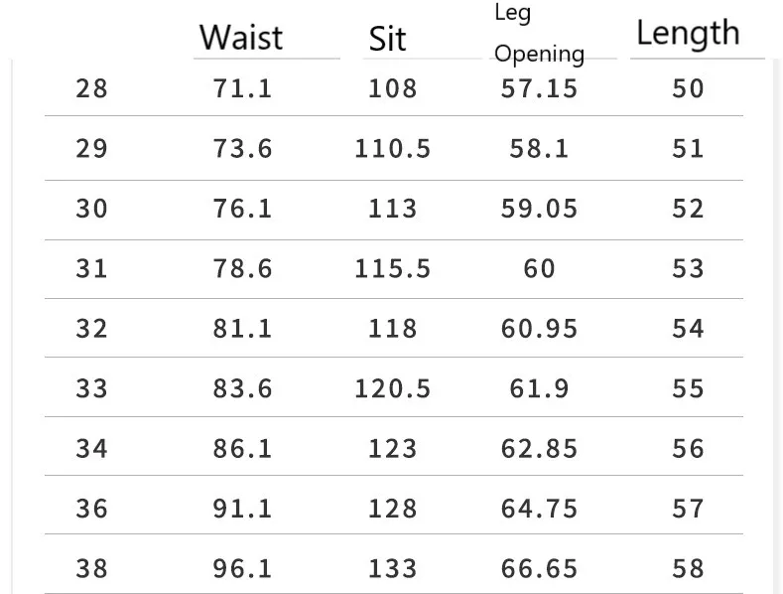Select size 29 in the size column

coord(92,149)
